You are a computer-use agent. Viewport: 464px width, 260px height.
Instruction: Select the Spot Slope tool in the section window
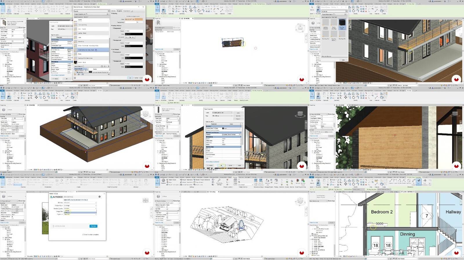coord(430,182)
